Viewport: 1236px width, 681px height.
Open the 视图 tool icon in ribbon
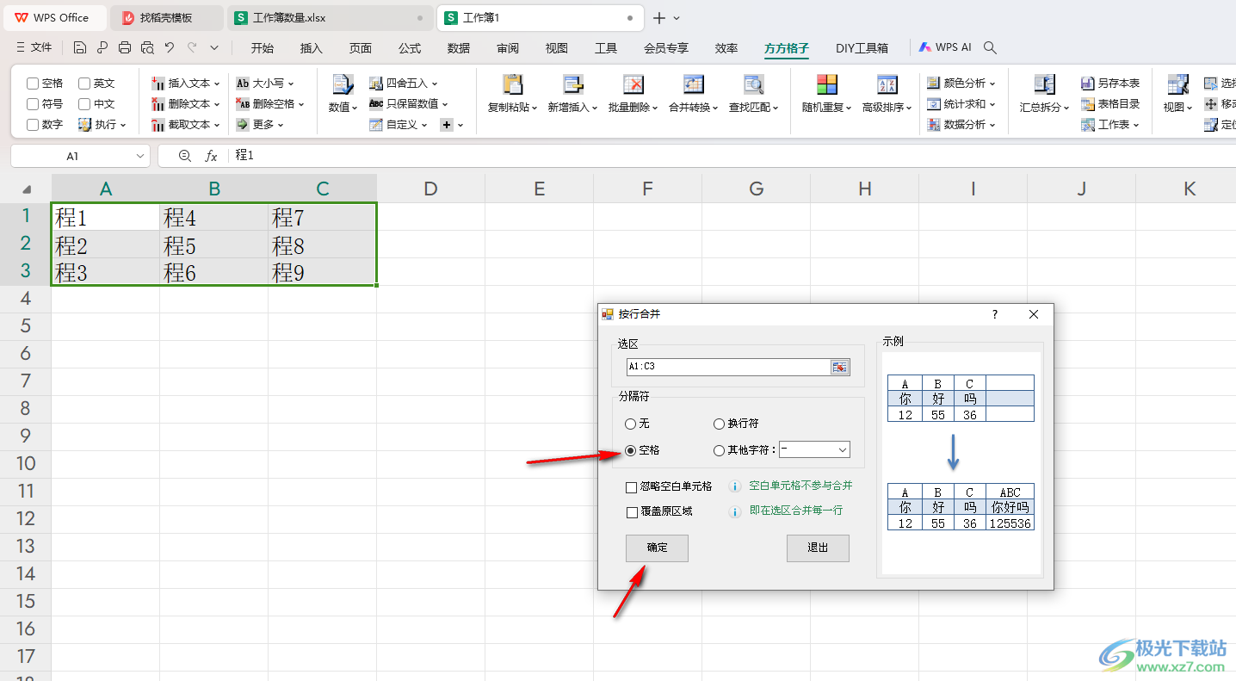point(1177,84)
